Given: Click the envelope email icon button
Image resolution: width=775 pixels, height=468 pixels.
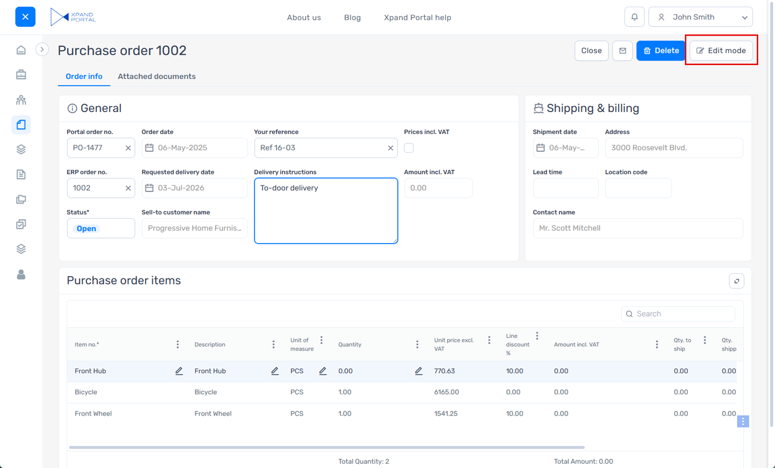Looking at the screenshot, I should (x=622, y=51).
